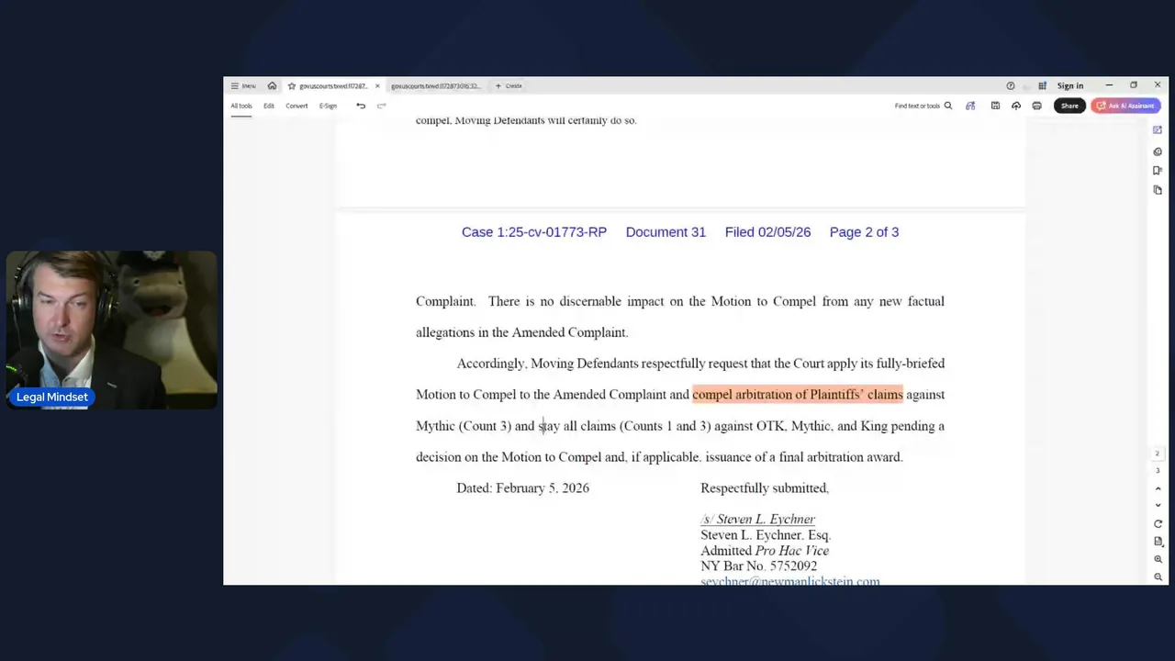
Task: Open the Convert tool
Action: click(x=297, y=106)
